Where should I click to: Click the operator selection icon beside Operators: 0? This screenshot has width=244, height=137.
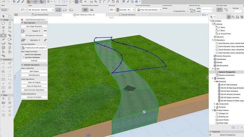coord(45,40)
